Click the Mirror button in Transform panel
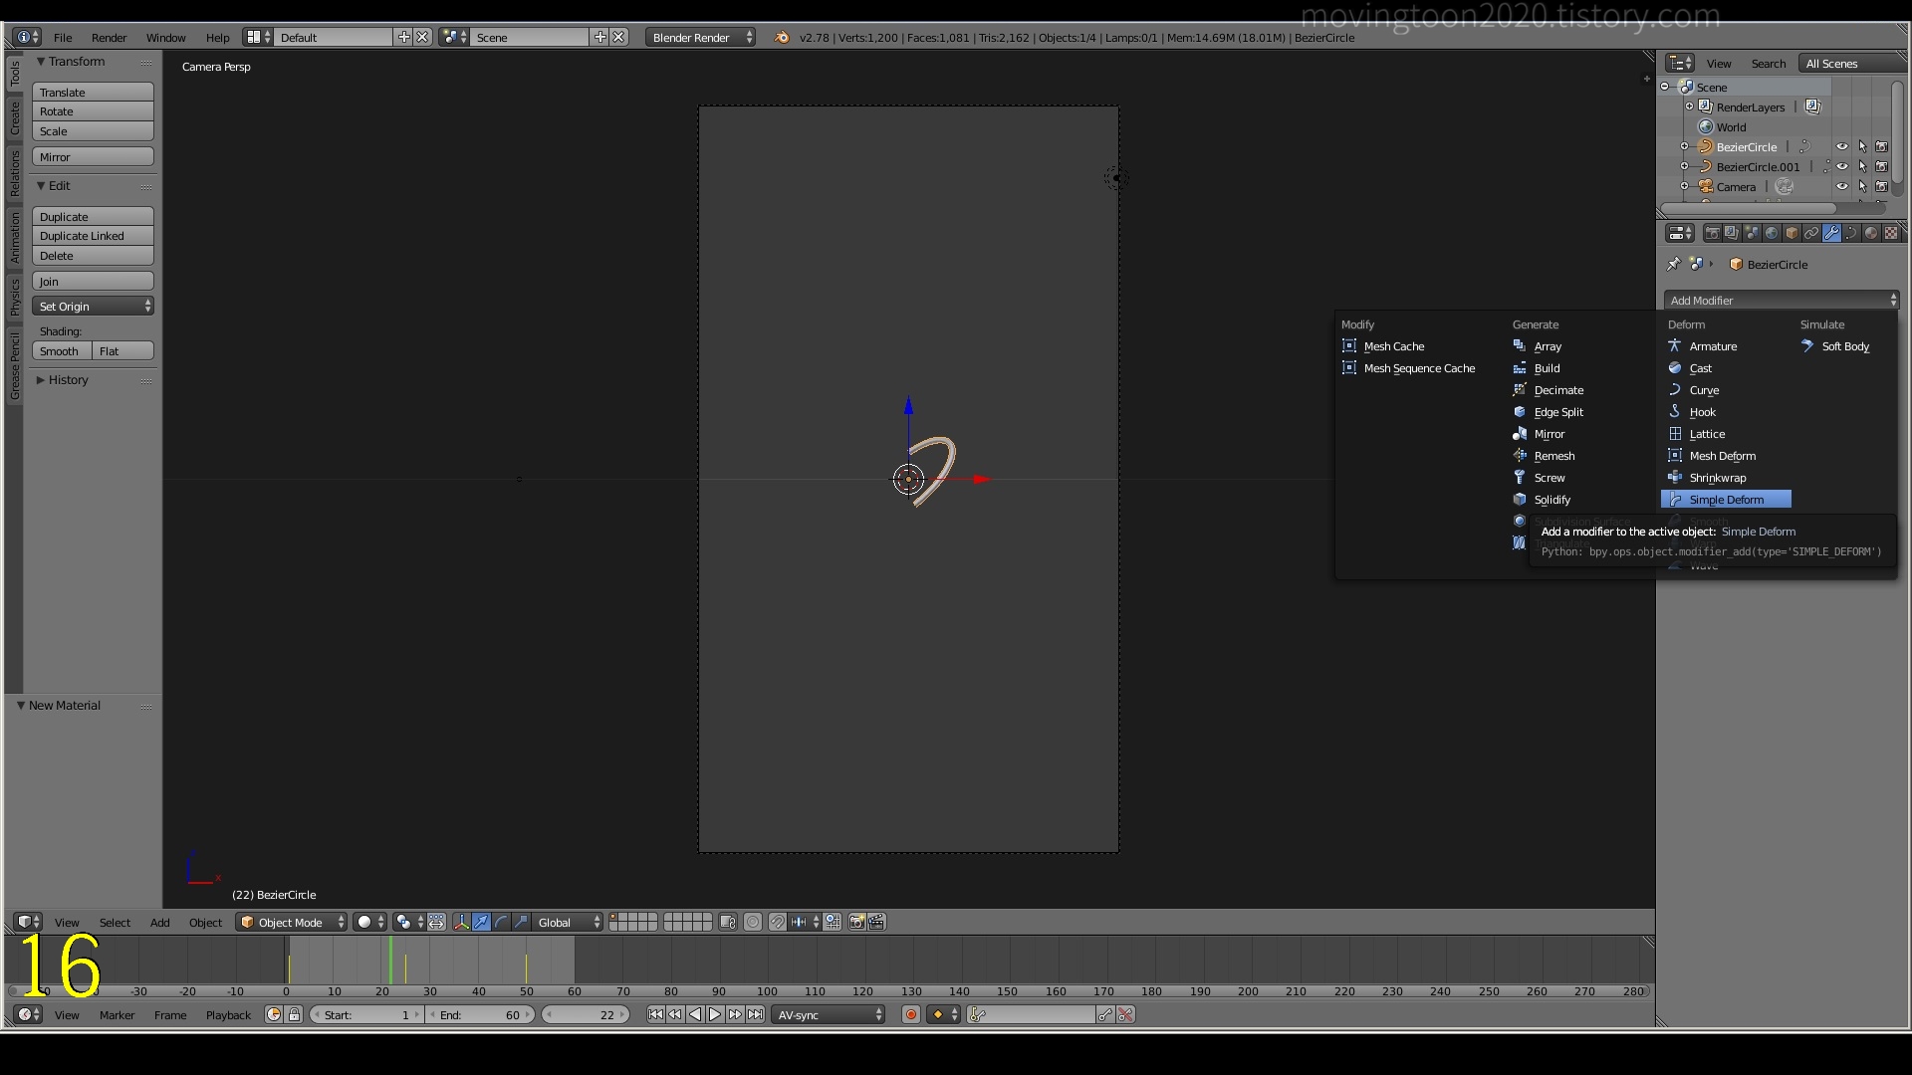The height and width of the screenshot is (1075, 1912). 93,156
